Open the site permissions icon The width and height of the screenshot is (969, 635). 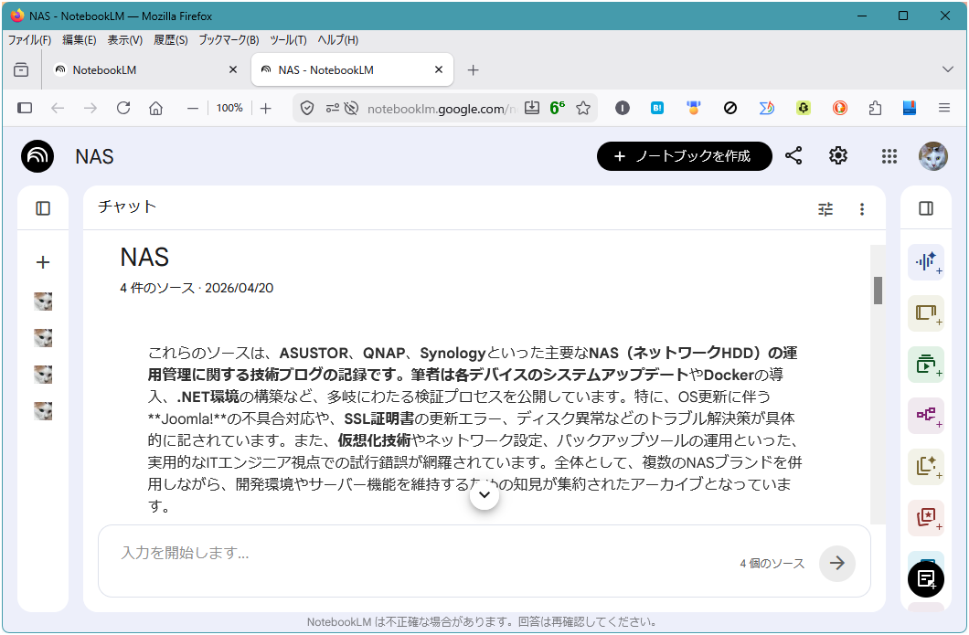pos(333,108)
